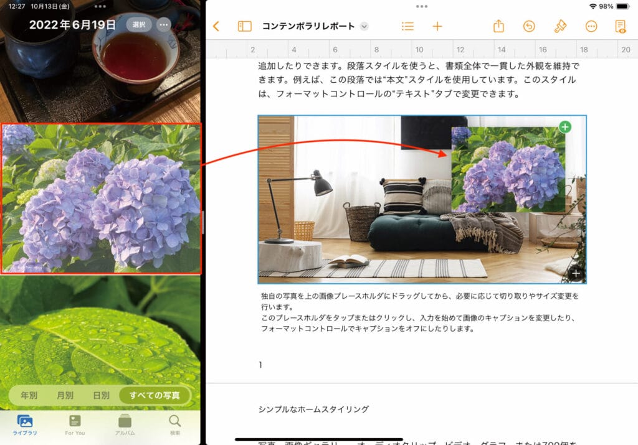
Task: Open the ellipsis menu in Photos header
Action: (164, 25)
